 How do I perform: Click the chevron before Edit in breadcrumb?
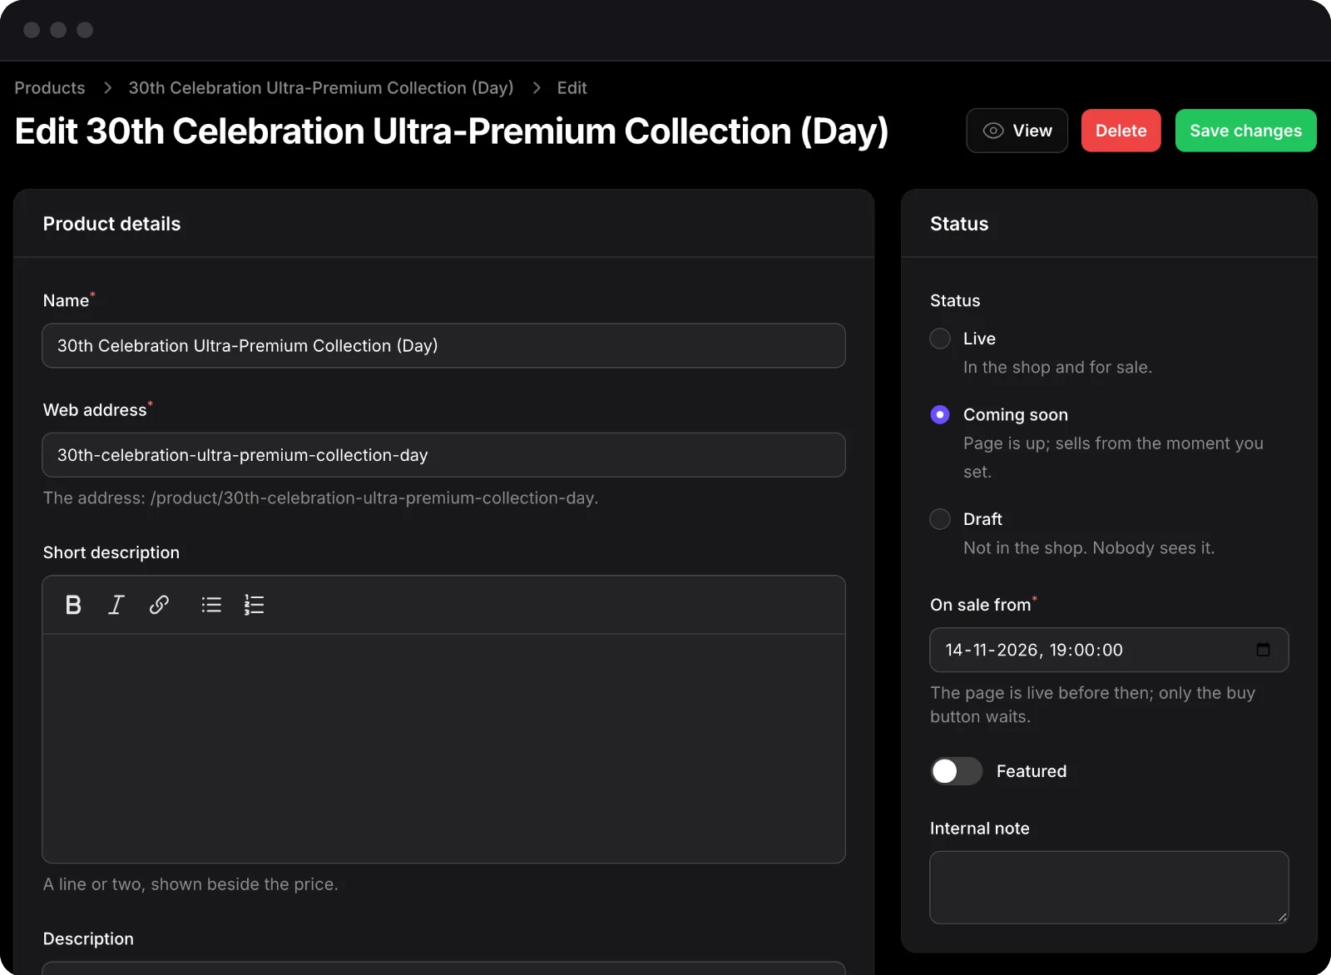point(537,88)
